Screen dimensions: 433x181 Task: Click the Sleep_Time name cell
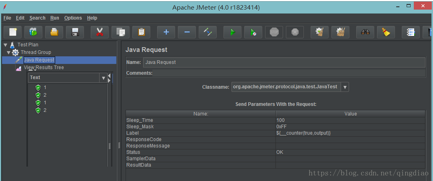click(x=201, y=120)
